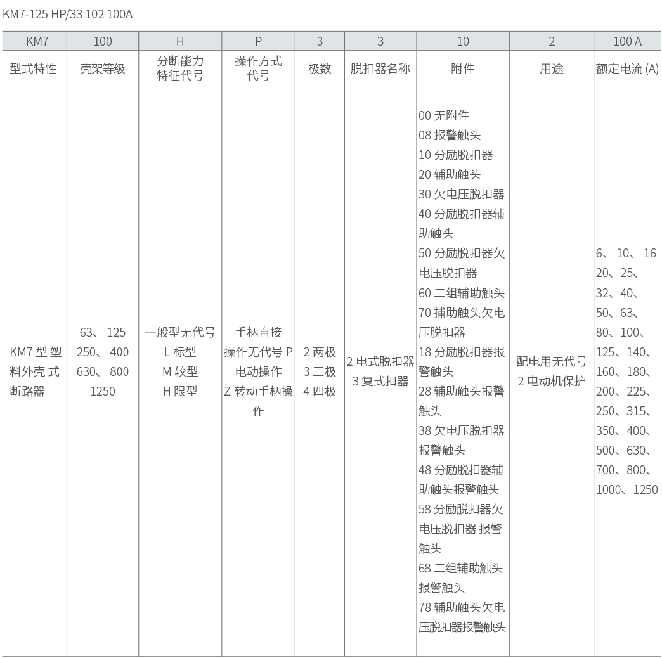Click the top-row cell containing P

pyautogui.click(x=258, y=41)
